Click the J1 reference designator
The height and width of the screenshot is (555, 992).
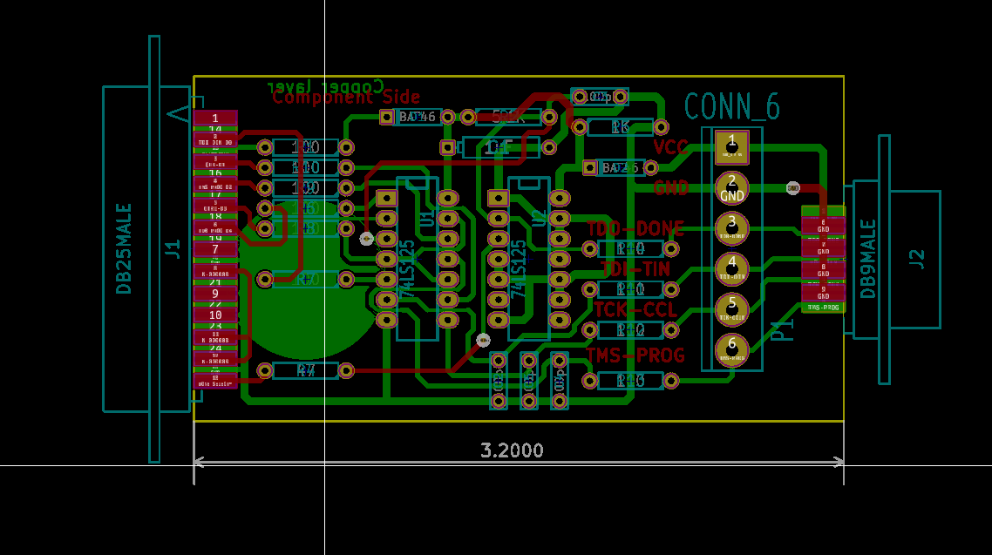(x=173, y=249)
